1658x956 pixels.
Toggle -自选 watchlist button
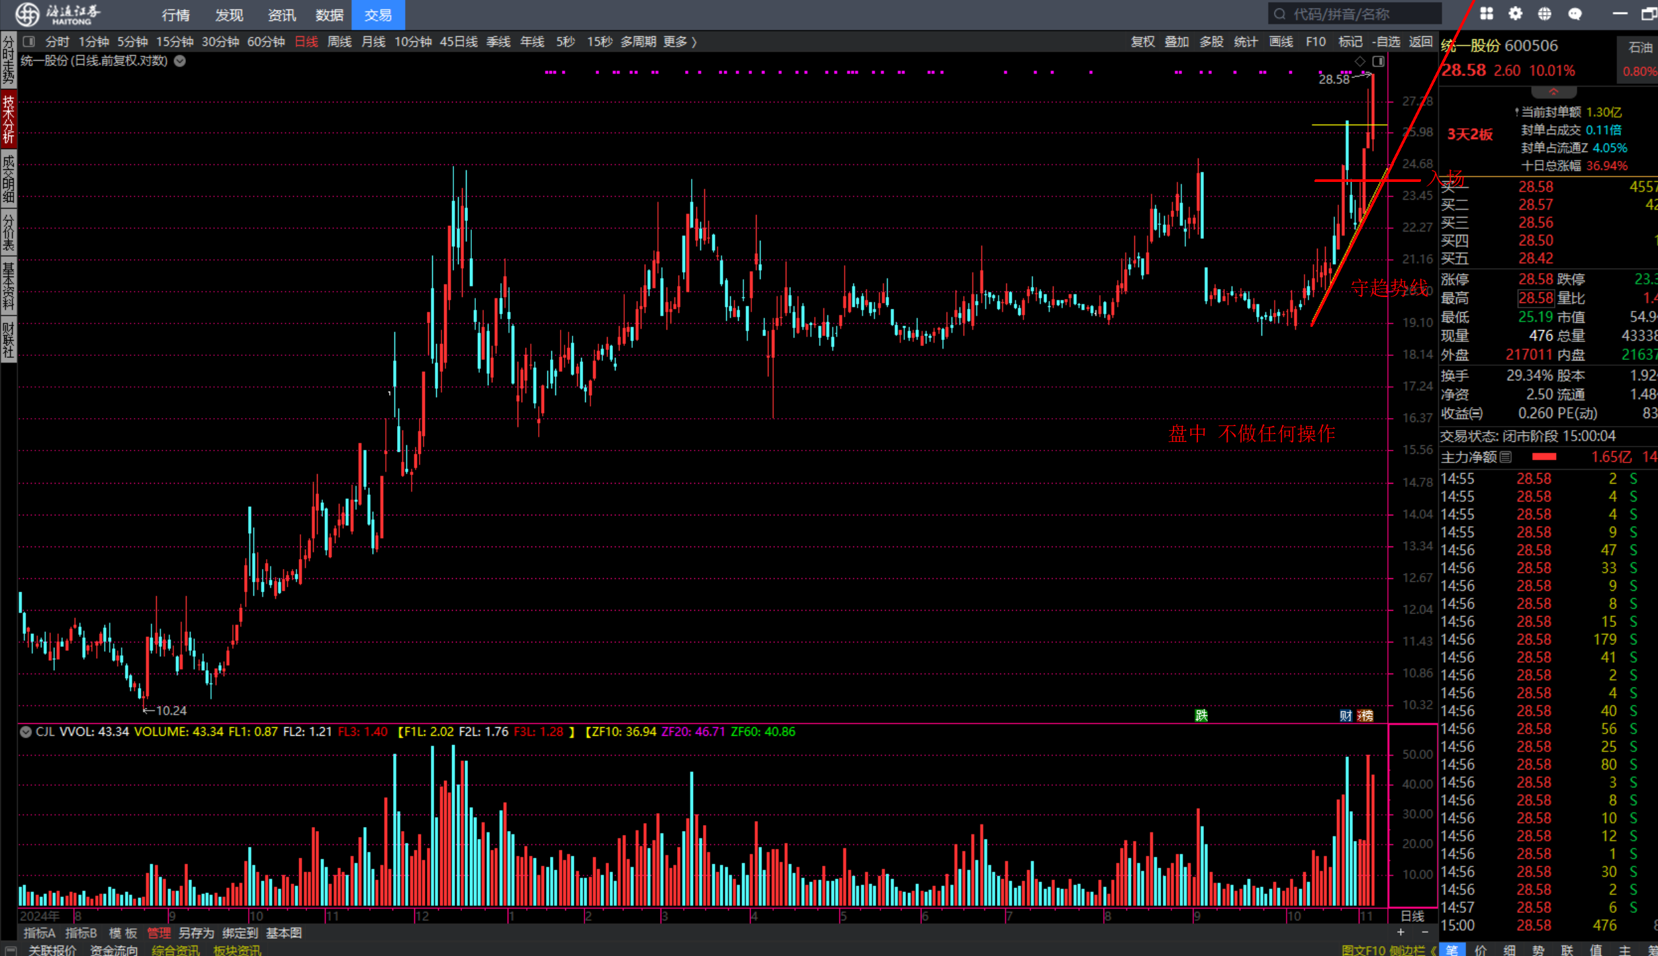(1387, 42)
